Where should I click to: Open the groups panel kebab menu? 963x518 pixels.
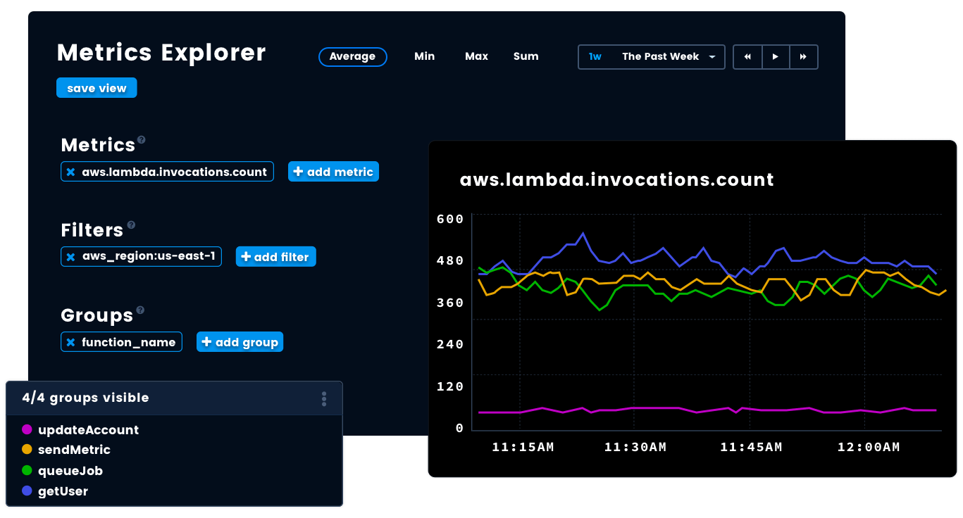(324, 398)
